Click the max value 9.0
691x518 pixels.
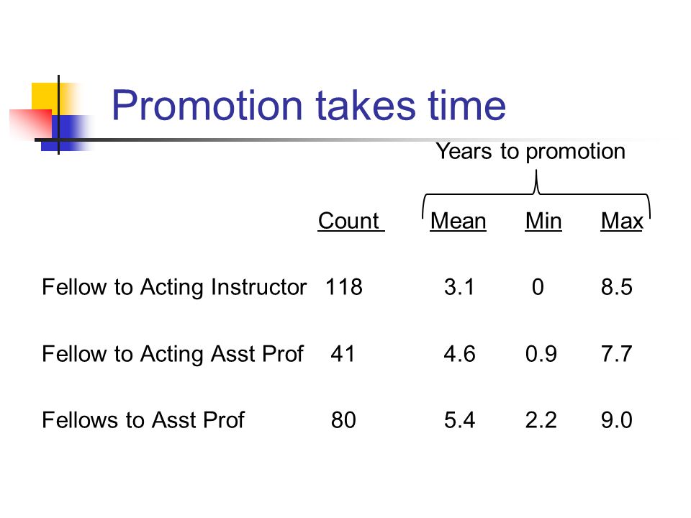click(x=617, y=420)
